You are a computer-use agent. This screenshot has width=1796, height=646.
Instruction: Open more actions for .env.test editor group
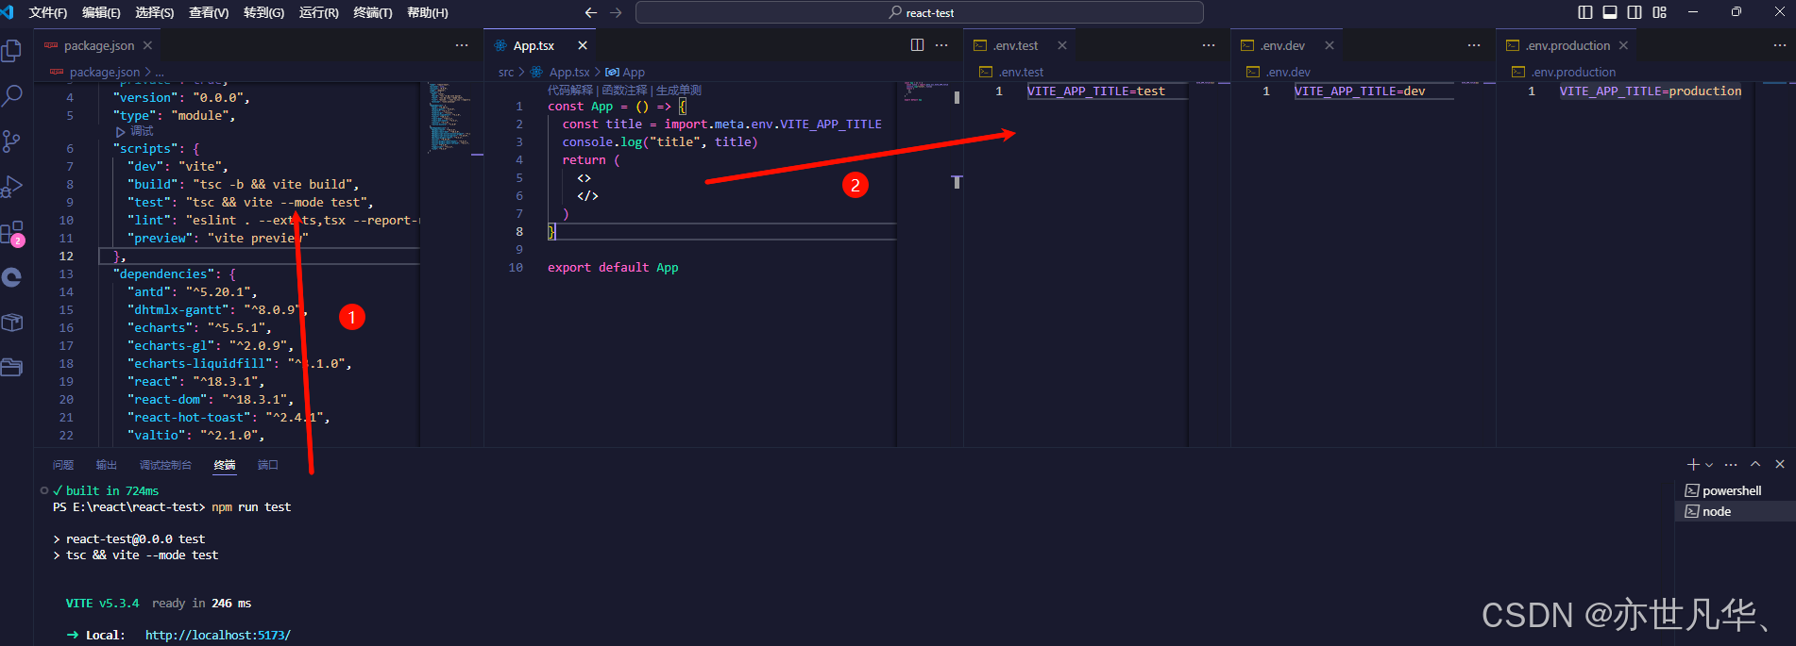click(x=1209, y=45)
